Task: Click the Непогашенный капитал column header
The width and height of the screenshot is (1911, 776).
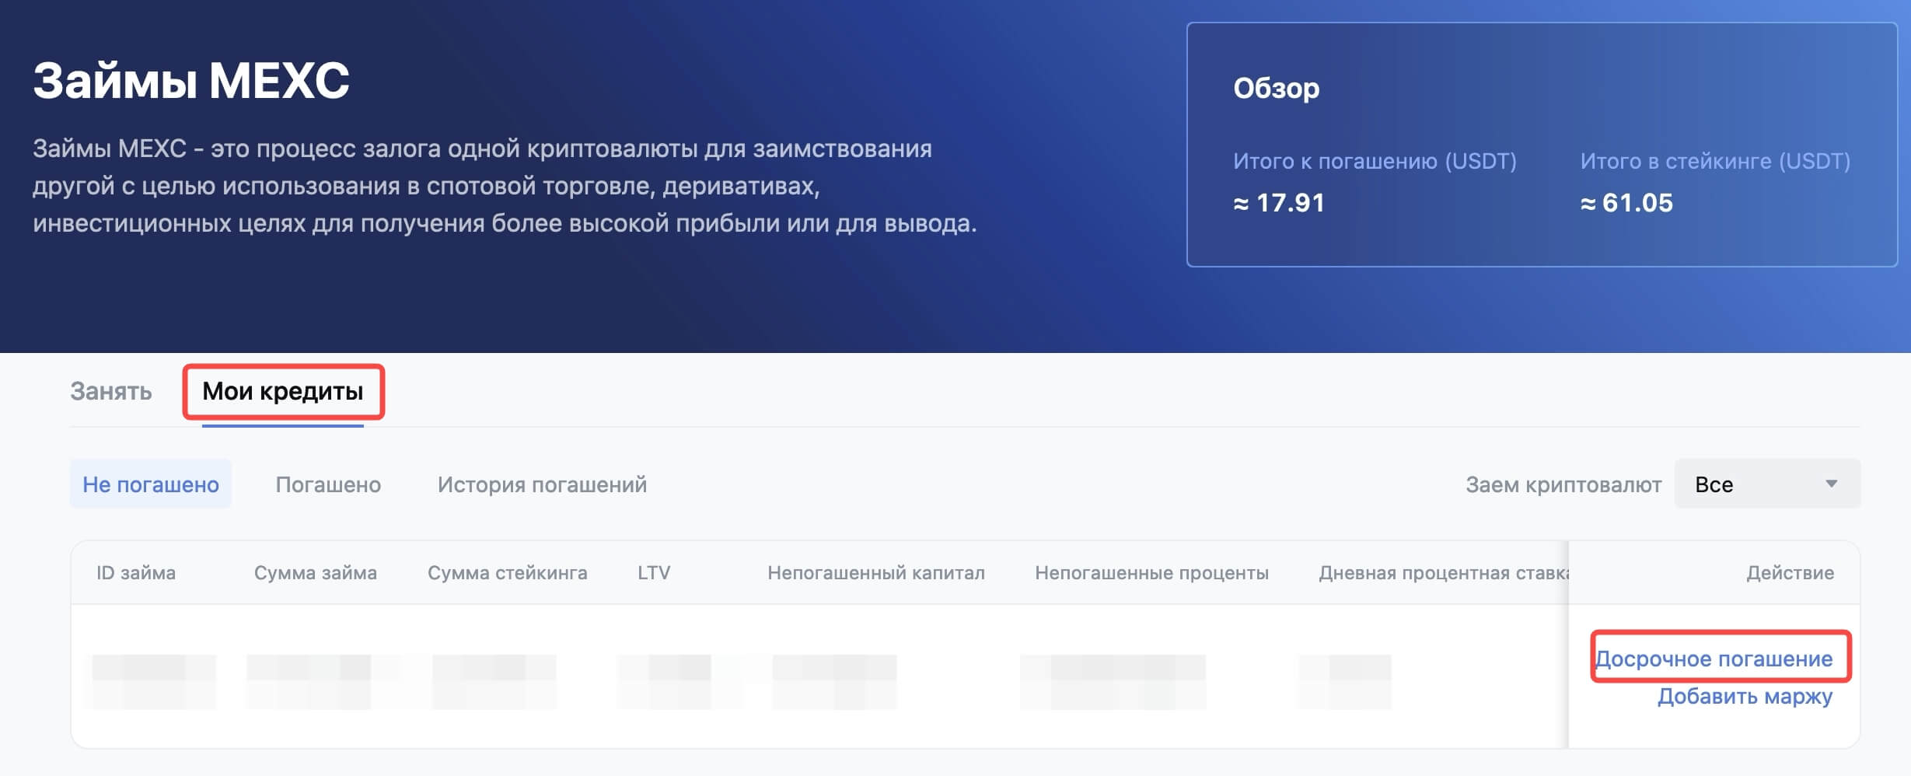Action: click(x=875, y=573)
